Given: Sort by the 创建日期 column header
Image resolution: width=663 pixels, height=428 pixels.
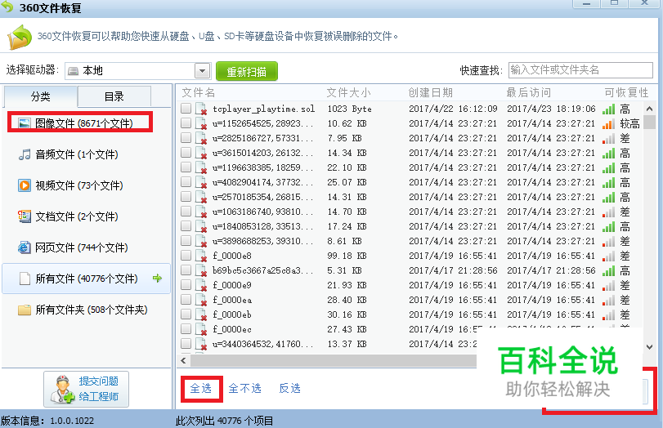Looking at the screenshot, I should pyautogui.click(x=431, y=92).
